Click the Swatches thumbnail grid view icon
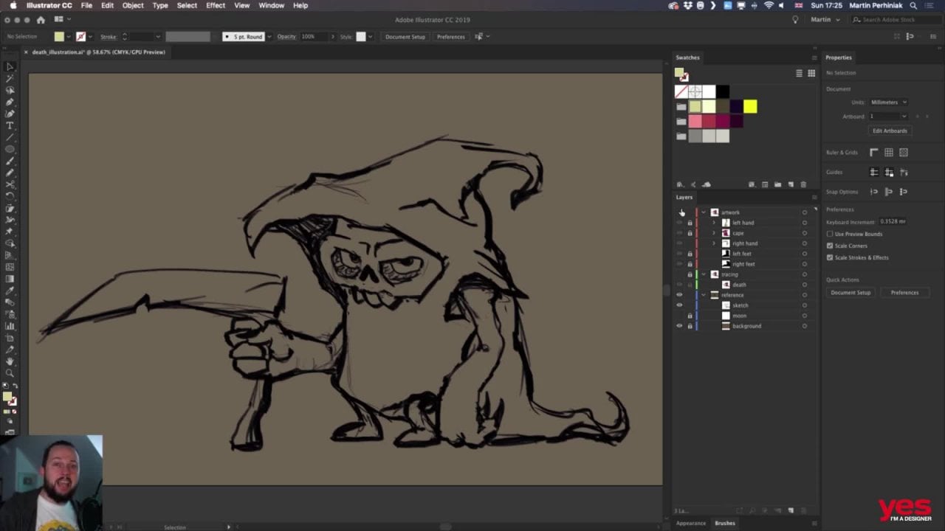The image size is (945, 531). (x=811, y=73)
